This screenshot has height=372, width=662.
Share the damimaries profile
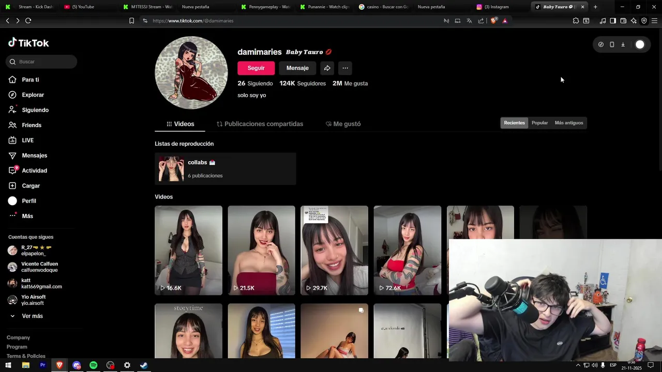click(327, 68)
